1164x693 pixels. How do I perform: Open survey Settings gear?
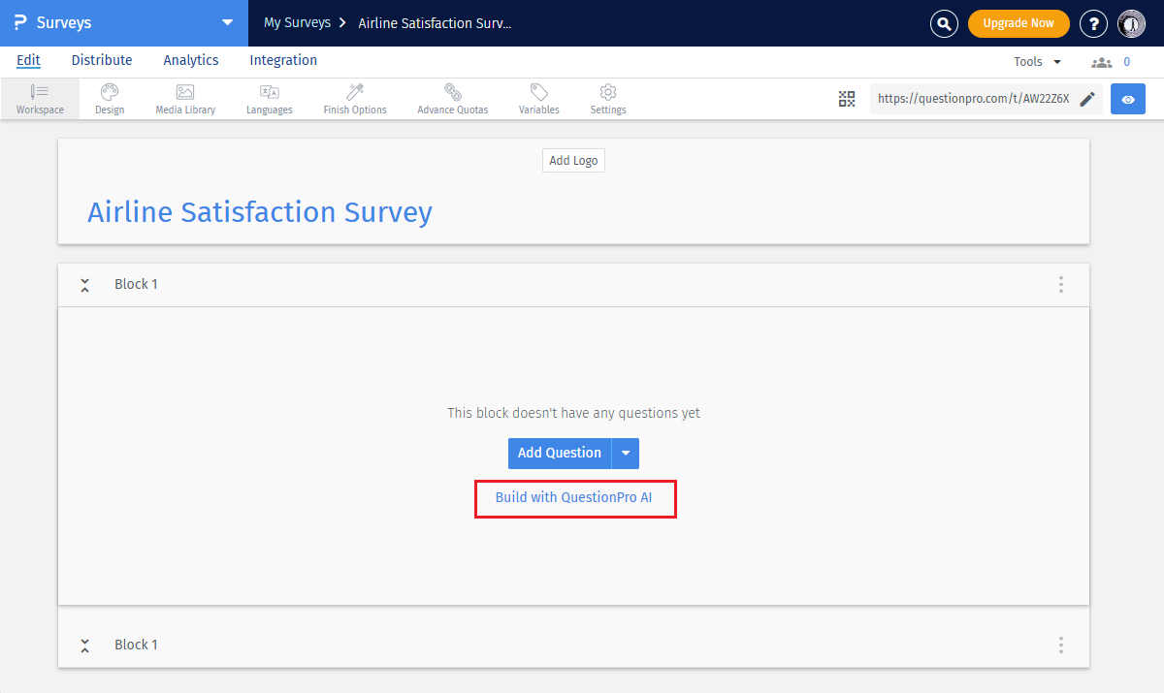tap(608, 98)
